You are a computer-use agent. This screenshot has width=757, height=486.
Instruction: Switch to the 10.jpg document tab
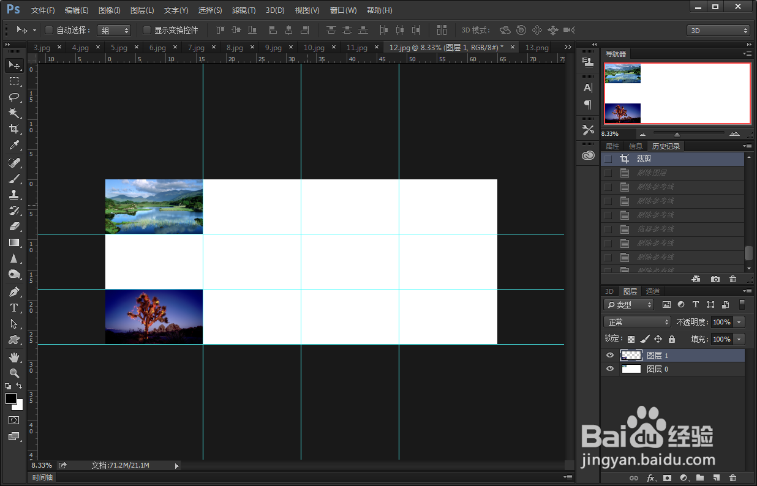314,47
